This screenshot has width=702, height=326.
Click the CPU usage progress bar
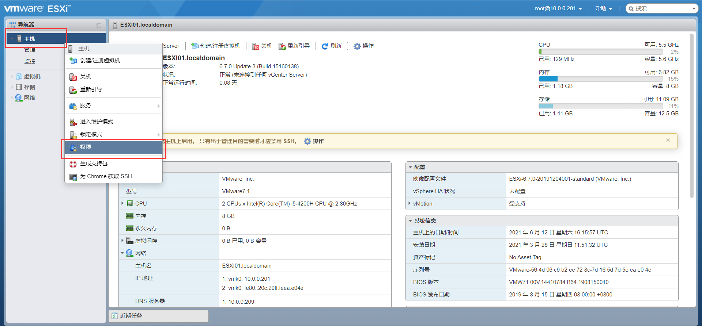pos(600,52)
